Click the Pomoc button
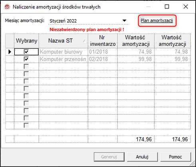 pos(176,157)
